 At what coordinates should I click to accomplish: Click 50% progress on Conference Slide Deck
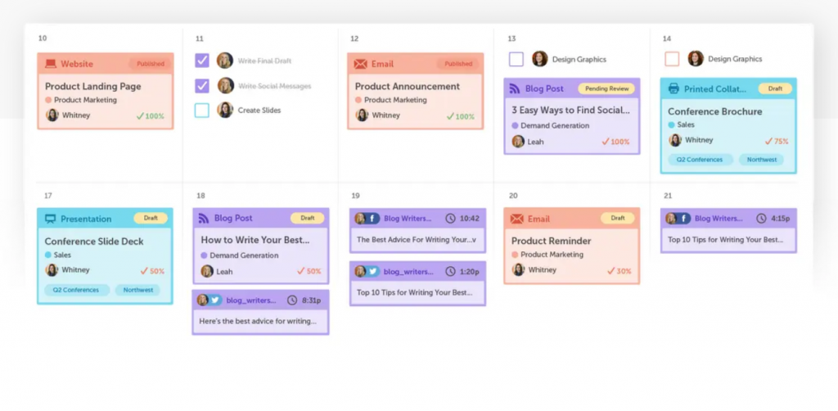(152, 271)
